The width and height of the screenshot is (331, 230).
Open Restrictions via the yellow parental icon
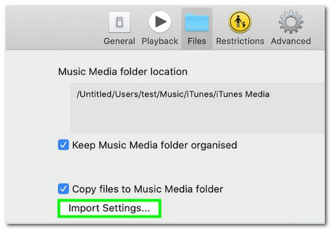coord(240,22)
